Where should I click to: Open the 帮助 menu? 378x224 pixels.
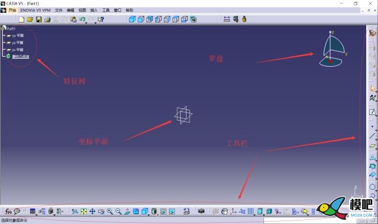pyautogui.click(x=129, y=10)
